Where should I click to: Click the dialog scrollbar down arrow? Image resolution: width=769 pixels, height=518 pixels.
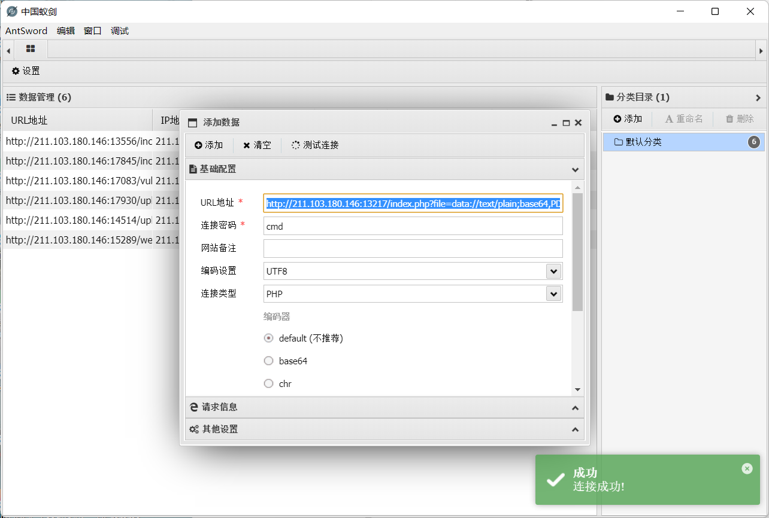pos(577,389)
